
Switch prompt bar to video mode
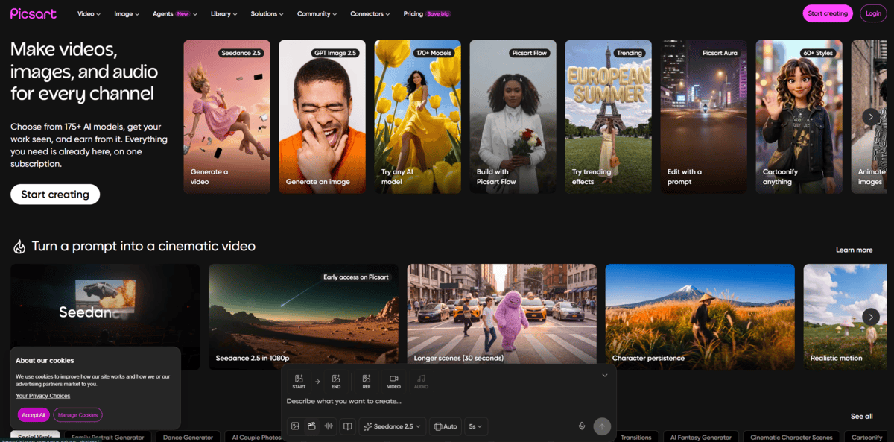pyautogui.click(x=311, y=426)
